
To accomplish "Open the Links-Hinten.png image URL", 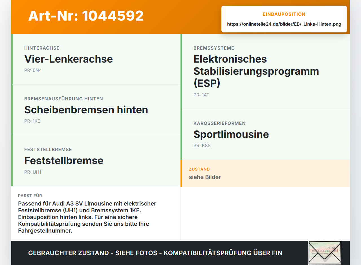I will [x=284, y=24].
